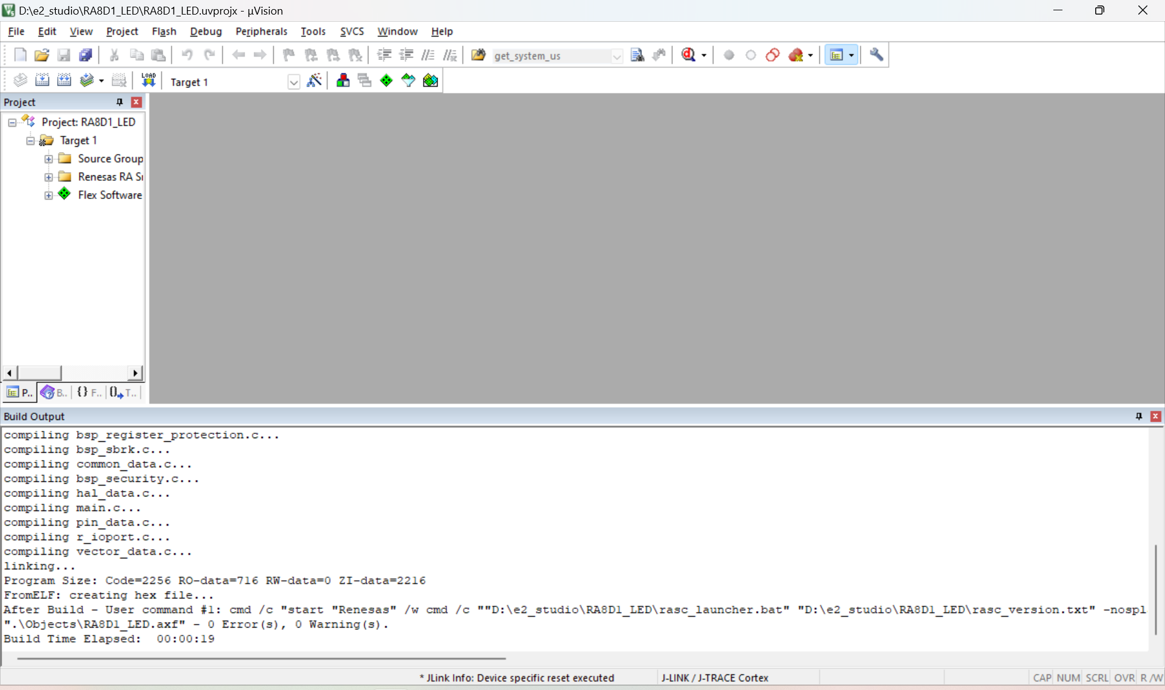Click the Rebuild all target files icon
Image resolution: width=1165 pixels, height=690 pixels.
[x=64, y=81]
